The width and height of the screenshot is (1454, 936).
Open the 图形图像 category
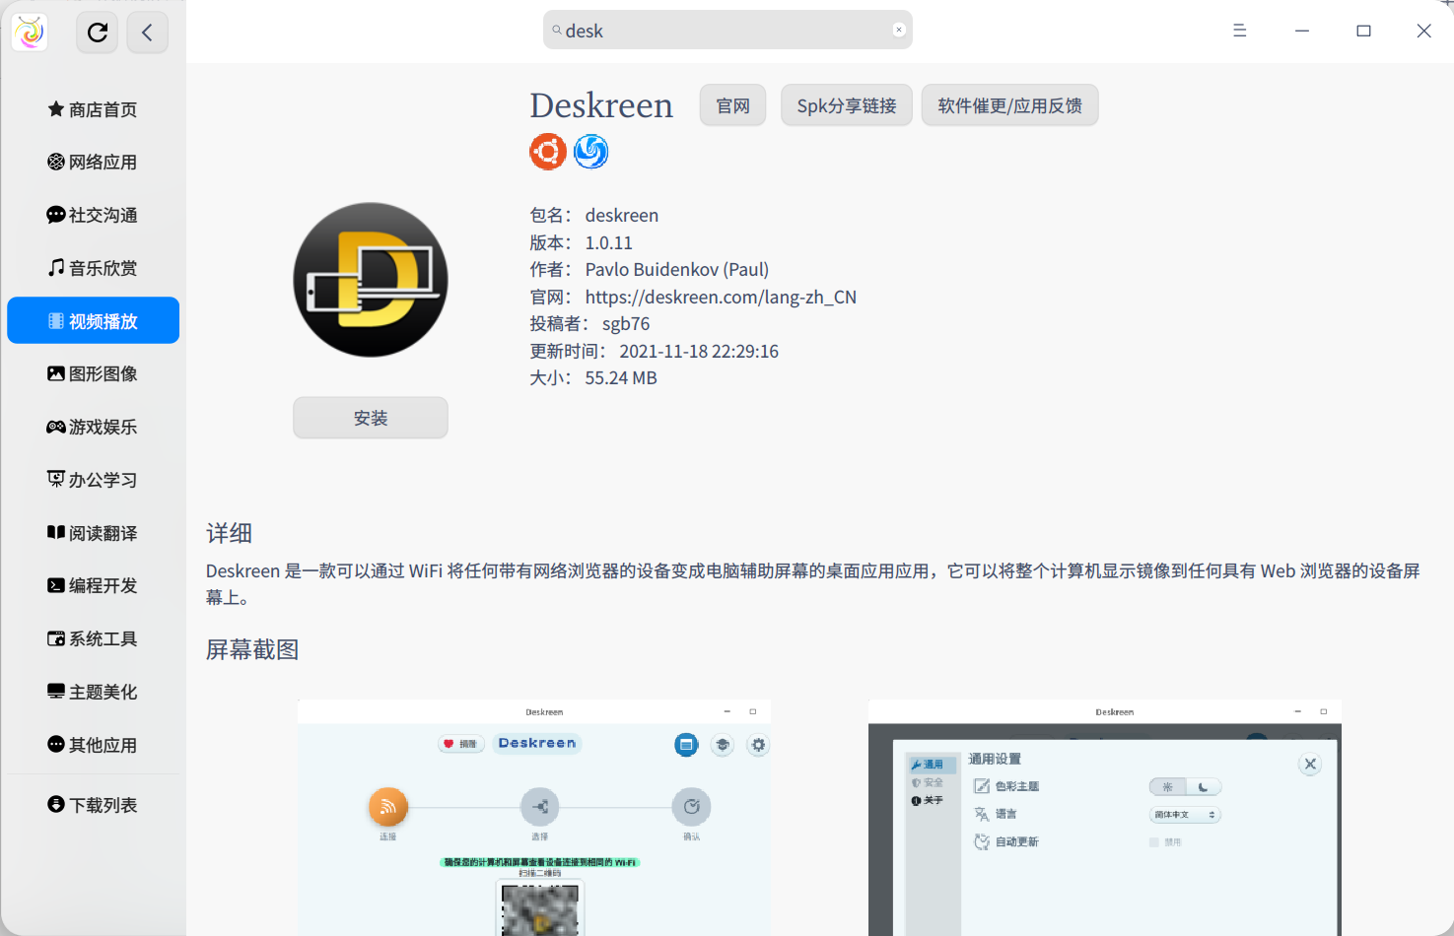click(x=94, y=373)
